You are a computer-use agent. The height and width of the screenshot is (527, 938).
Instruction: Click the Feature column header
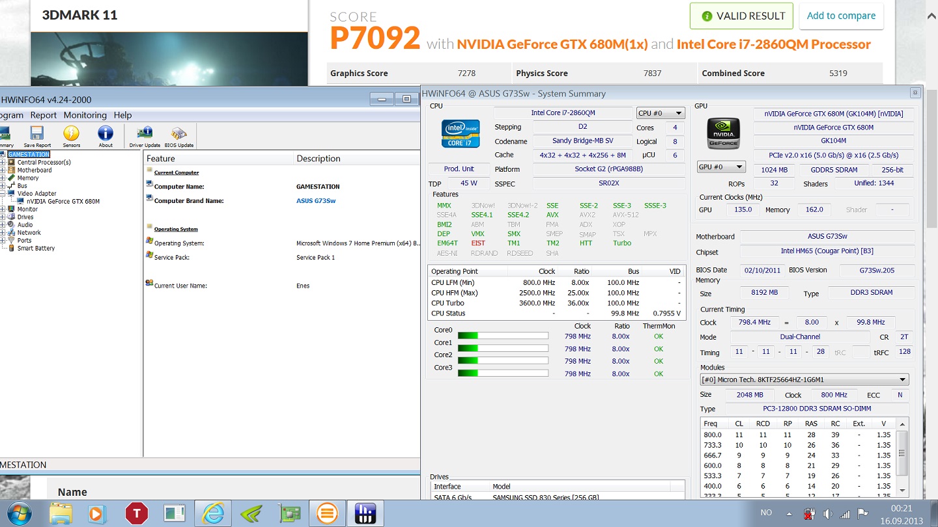[x=218, y=158]
